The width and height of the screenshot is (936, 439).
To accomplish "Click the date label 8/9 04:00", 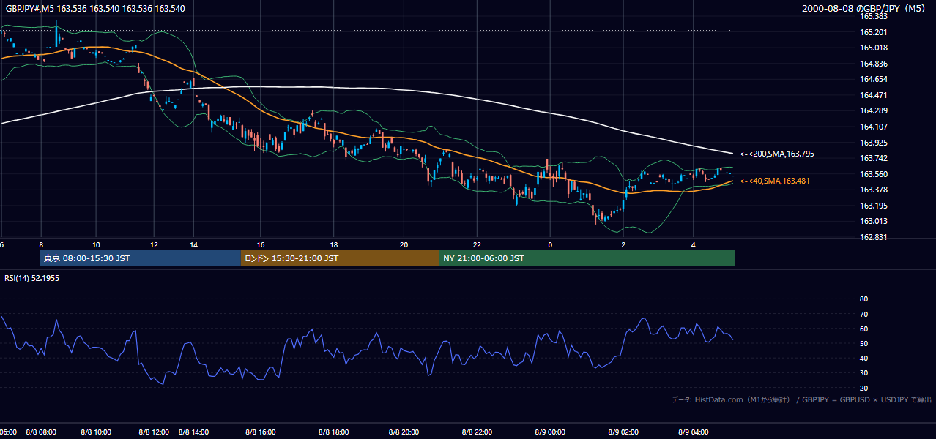I will (694, 432).
